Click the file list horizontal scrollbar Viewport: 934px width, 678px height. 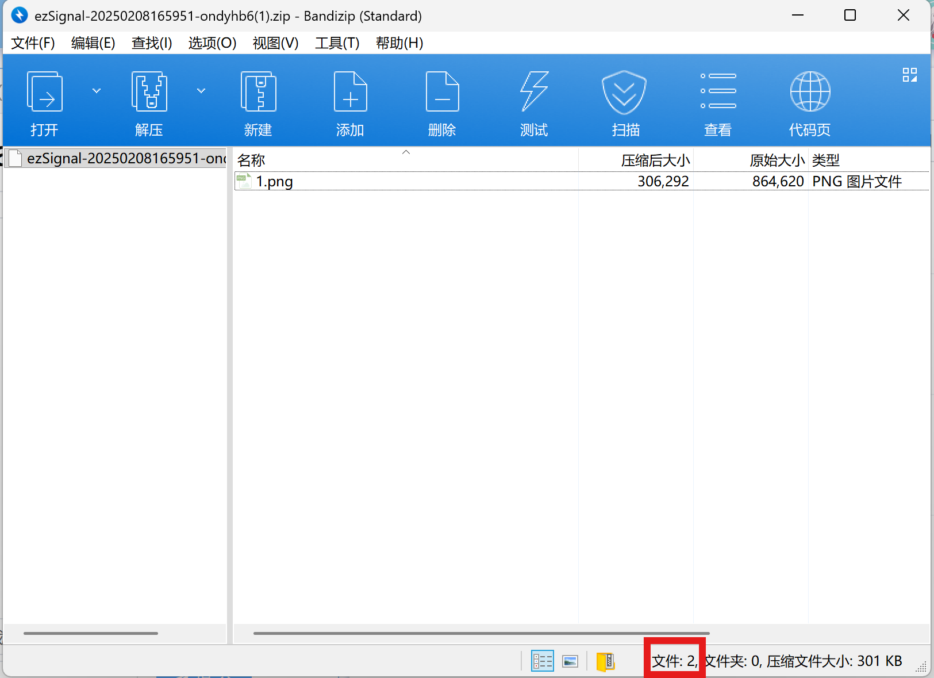pos(481,633)
